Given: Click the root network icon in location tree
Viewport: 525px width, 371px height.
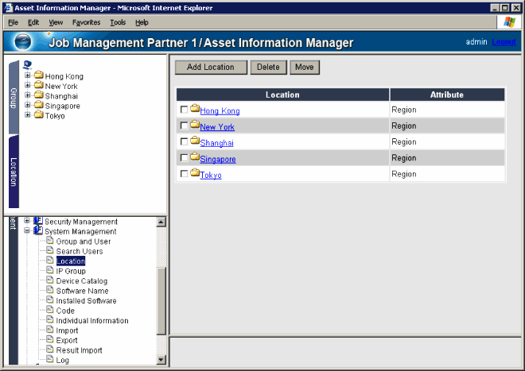Looking at the screenshot, I should tap(28, 64).
